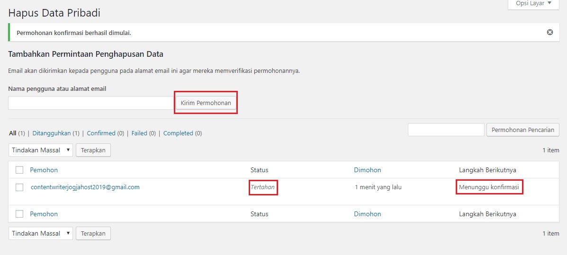Screen dimensions: 567x255
Task: Open Failed requests filter
Action: [139, 133]
